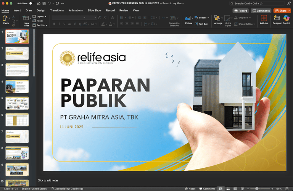Switch to Slide Sorter view
Screen dimensions: 293x191
pyautogui.click(x=228, y=189)
